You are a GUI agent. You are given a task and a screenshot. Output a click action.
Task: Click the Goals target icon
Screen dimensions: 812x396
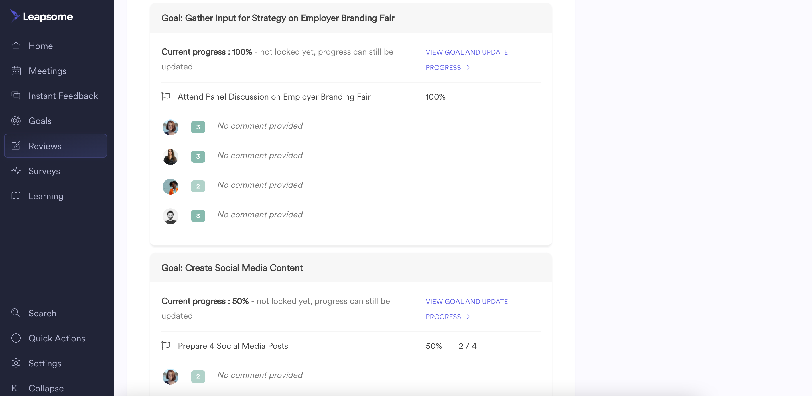click(x=16, y=121)
